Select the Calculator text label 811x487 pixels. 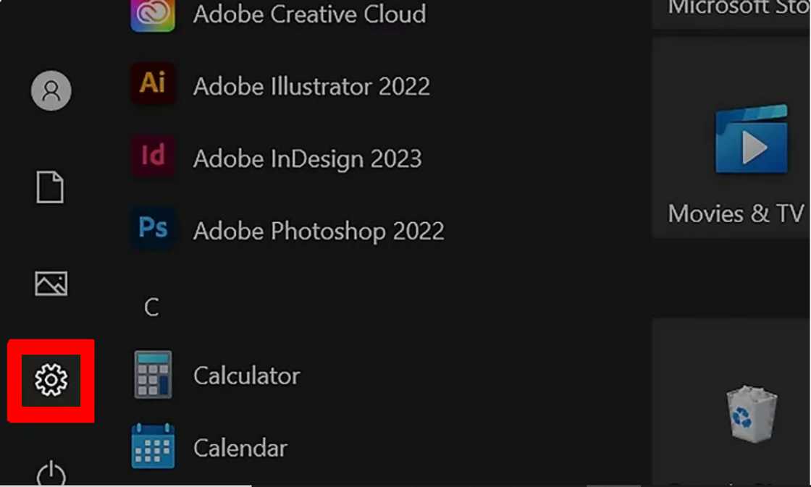pyautogui.click(x=246, y=376)
